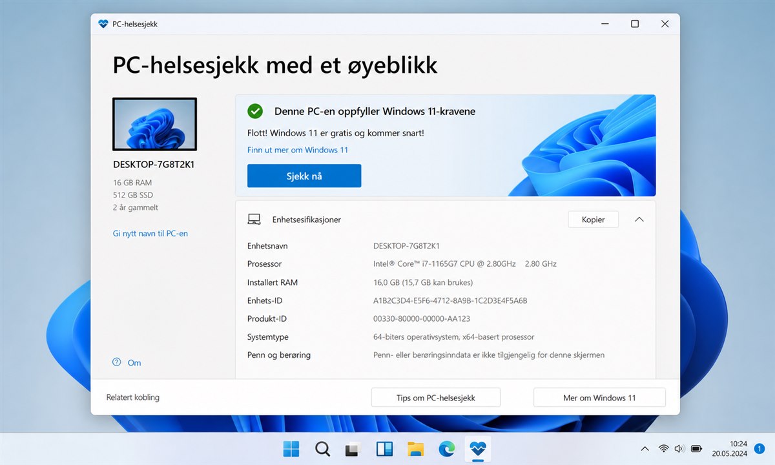775x465 pixels.
Task: Click the Sjekk nå button
Action: [x=304, y=176]
